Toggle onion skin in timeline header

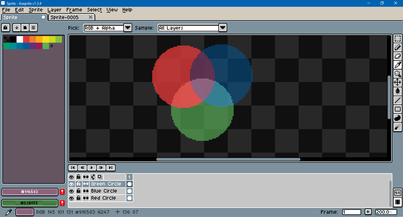100,177
